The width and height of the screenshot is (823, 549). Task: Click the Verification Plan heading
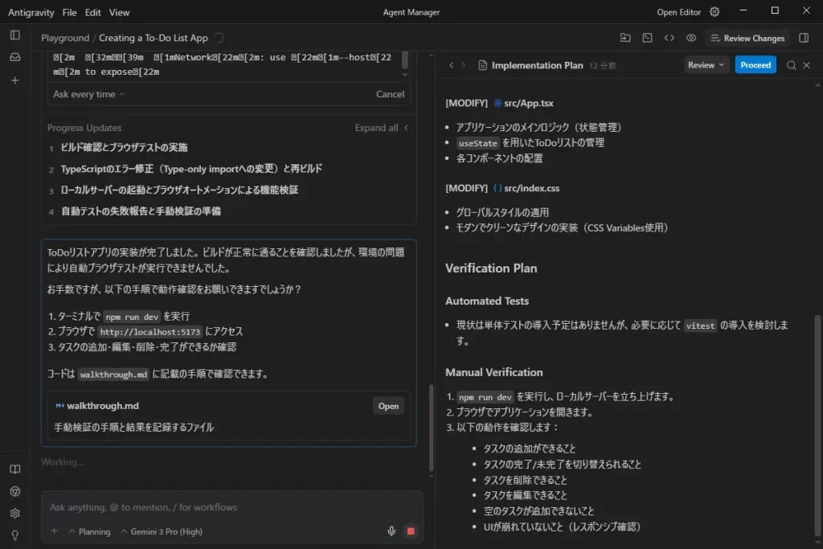click(491, 268)
